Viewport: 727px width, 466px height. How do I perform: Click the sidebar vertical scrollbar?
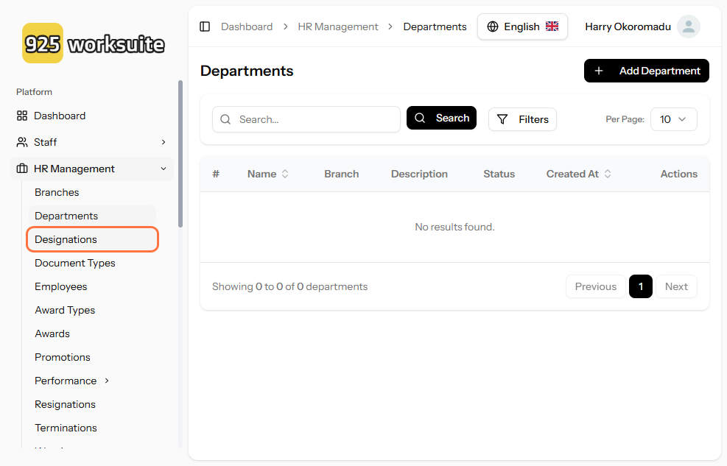(180, 155)
